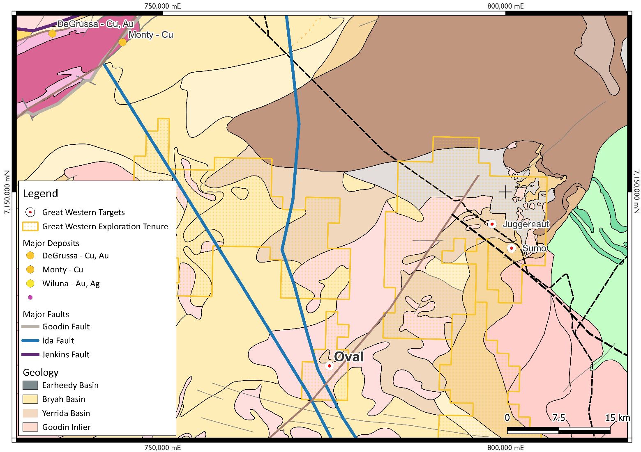
Task: Select the Bryah Basin yellow swatch
Action: coord(30,399)
